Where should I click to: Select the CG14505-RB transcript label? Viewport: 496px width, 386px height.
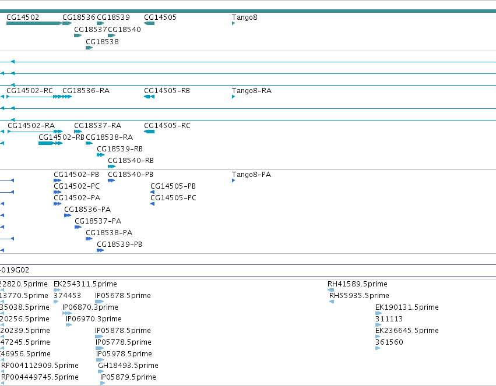[167, 91]
